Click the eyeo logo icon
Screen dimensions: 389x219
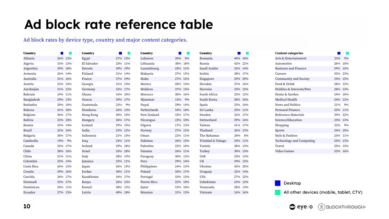(x=292, y=207)
